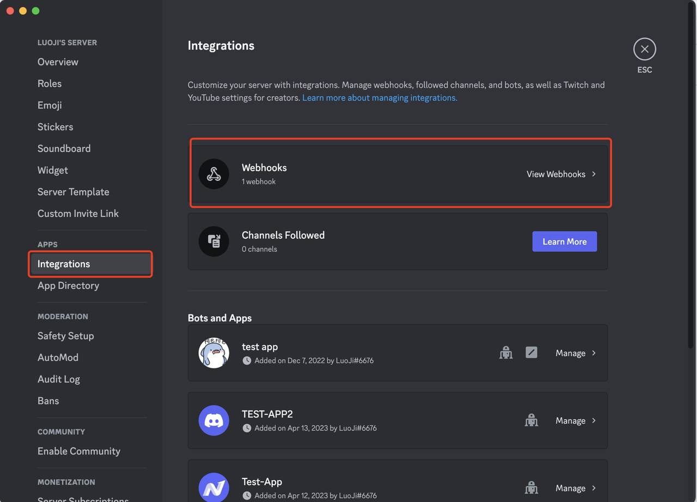This screenshot has height=502, width=697.
Task: Click the yellow macOS minimize button
Action: (x=23, y=11)
